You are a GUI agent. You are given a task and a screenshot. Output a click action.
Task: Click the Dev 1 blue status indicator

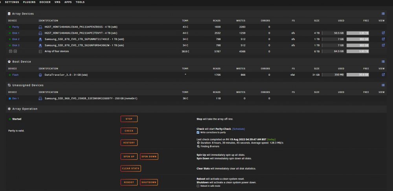coord(10,98)
